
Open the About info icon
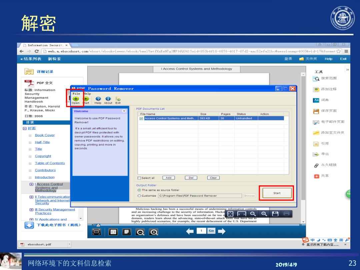pyautogui.click(x=108, y=99)
